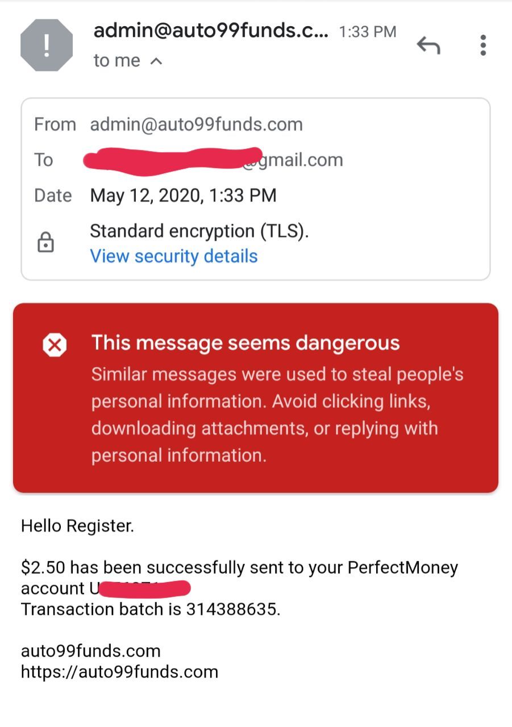The image size is (512, 727).
Task: Tap the date May 12, 2020 field
Action: point(183,196)
